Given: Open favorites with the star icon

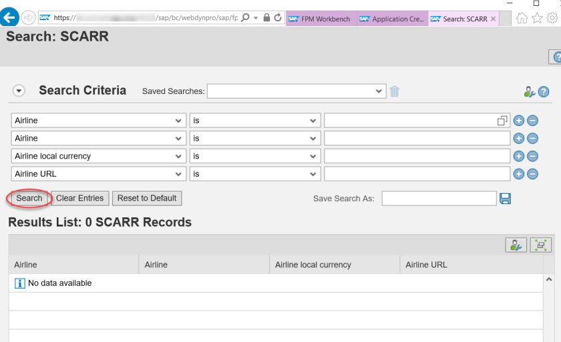Looking at the screenshot, I should [x=537, y=18].
